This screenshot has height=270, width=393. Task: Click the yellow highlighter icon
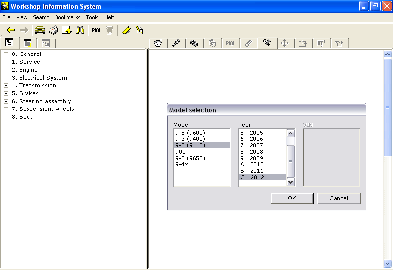126,30
